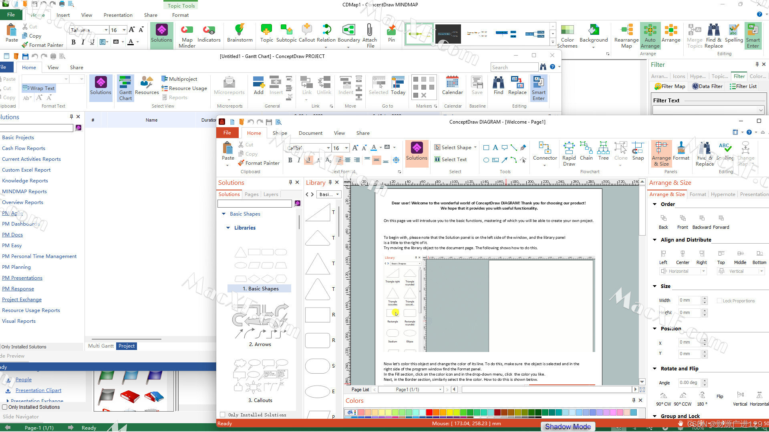
Task: Toggle Bold in MINDMAP Home ribbon
Action: pos(73,42)
